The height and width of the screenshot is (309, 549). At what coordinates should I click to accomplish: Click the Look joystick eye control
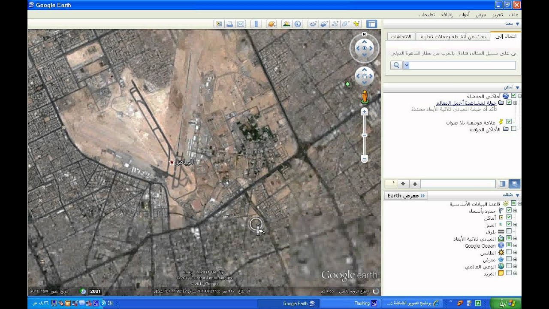(365, 48)
